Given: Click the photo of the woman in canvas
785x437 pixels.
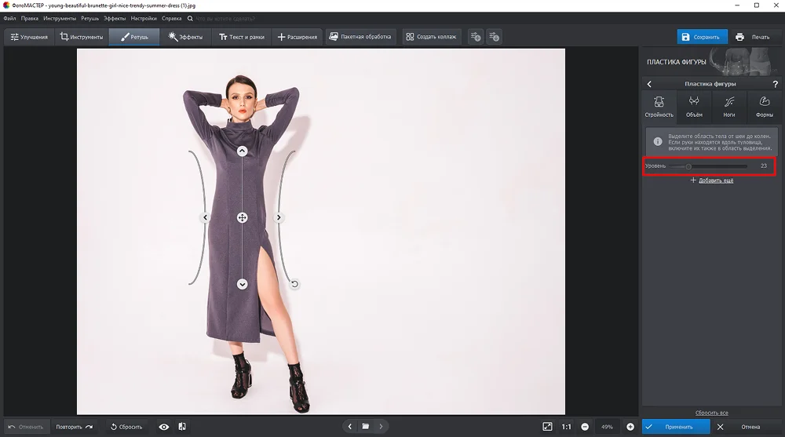Looking at the screenshot, I should coord(321,231).
